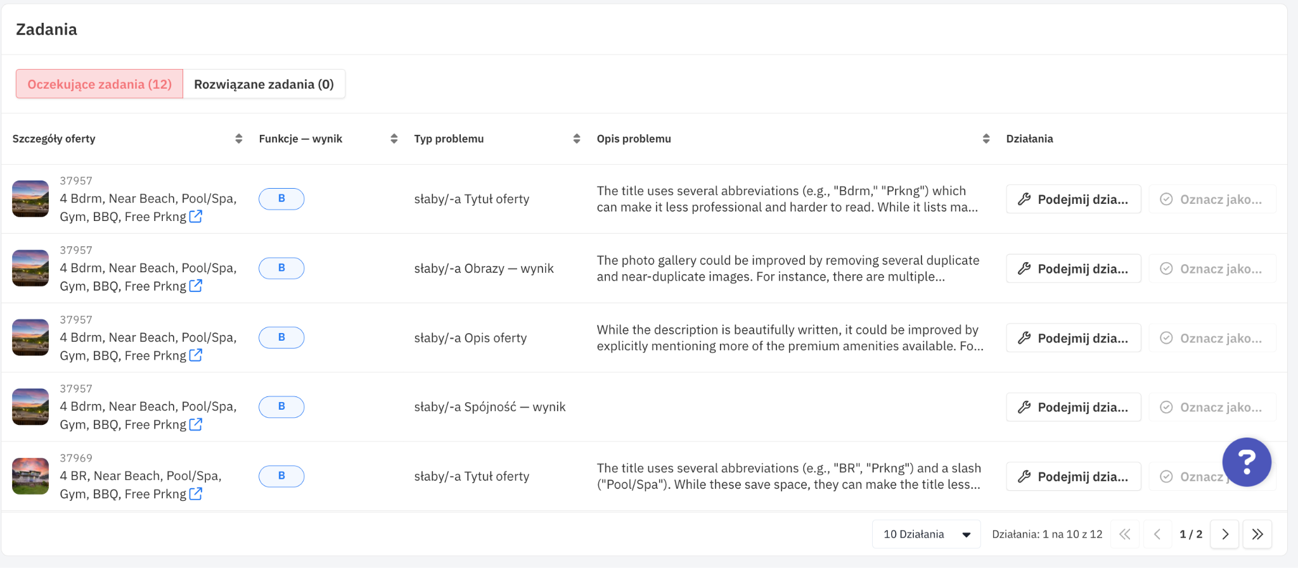1298x568 pixels.
Task: Switch to Rozwiązane zadania (0) tab
Action: coord(264,84)
